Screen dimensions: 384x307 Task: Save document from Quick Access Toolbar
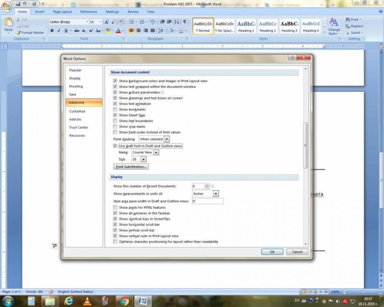pyautogui.click(x=18, y=4)
